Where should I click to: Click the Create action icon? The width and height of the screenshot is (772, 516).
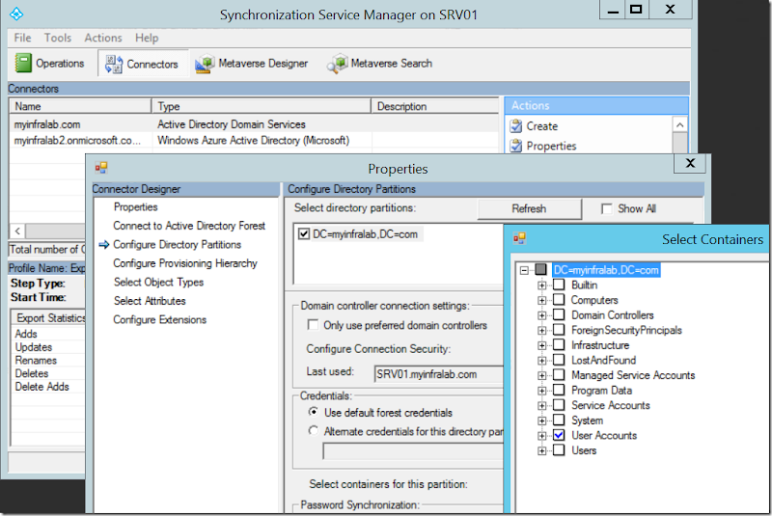(514, 126)
